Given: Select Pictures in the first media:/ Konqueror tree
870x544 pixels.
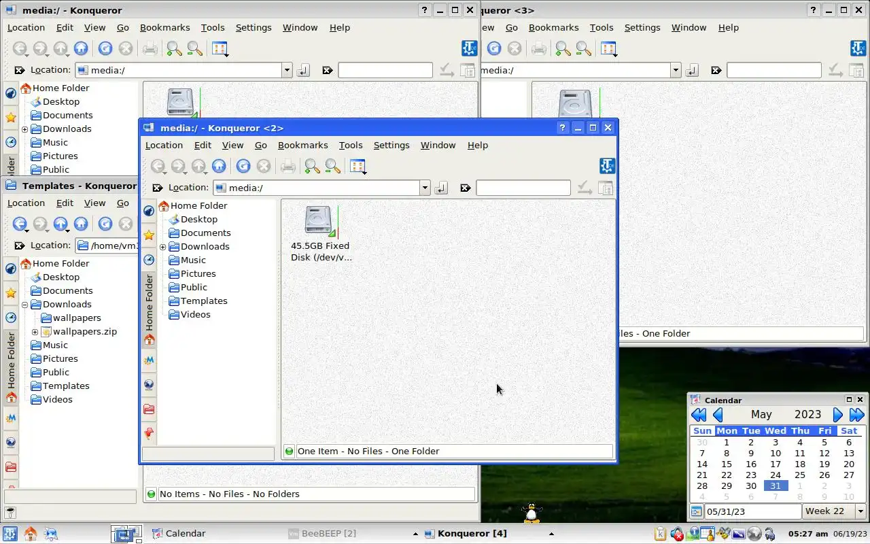Looking at the screenshot, I should (60, 156).
